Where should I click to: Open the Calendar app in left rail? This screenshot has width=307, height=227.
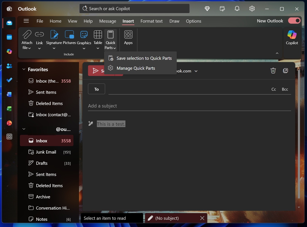(9, 37)
